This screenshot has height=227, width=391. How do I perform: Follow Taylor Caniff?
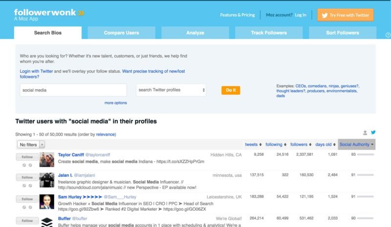click(27, 157)
